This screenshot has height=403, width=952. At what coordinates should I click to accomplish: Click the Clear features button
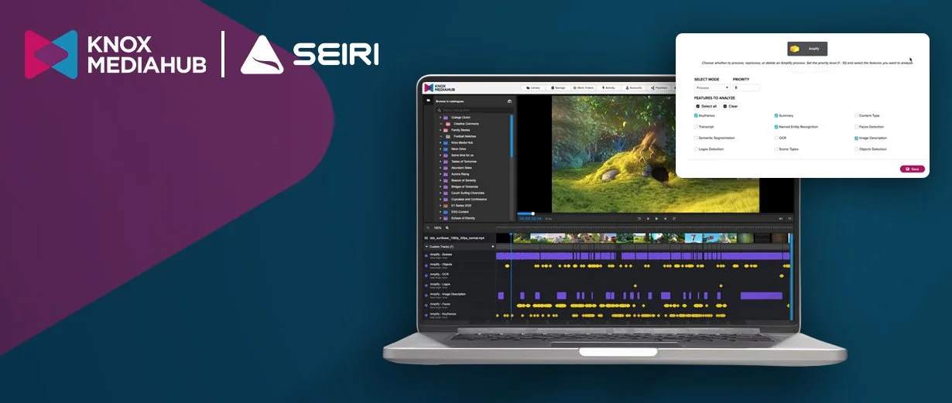[731, 106]
